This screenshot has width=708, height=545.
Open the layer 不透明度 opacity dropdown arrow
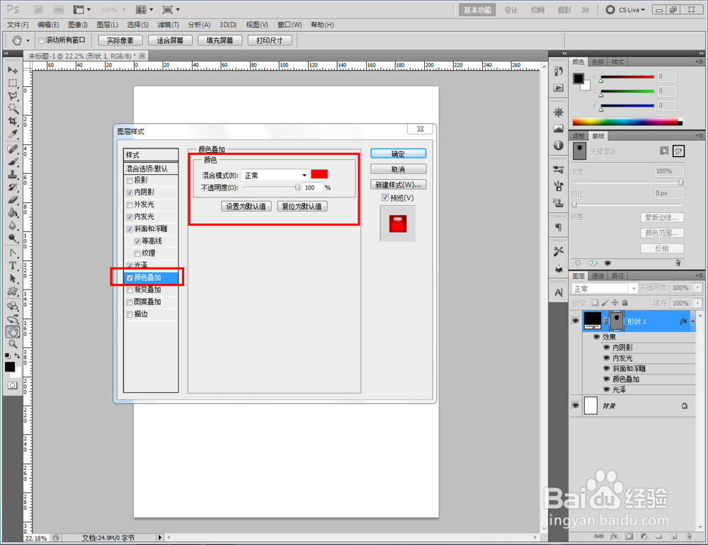[699, 287]
